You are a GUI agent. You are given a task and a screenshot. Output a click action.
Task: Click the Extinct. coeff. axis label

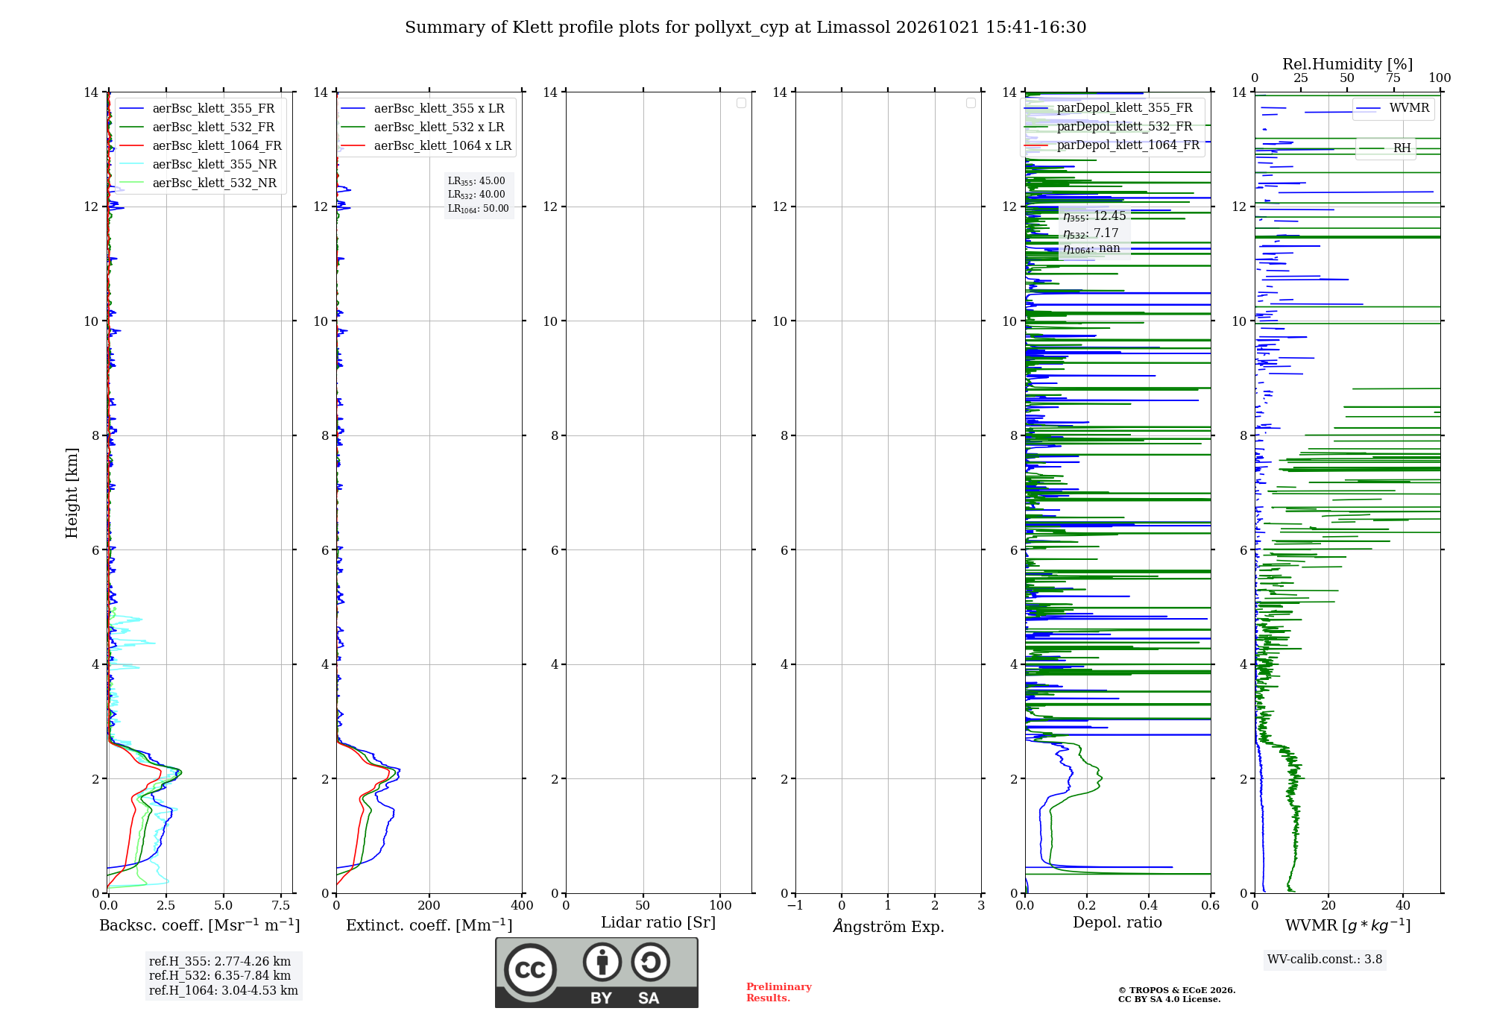[x=429, y=925]
